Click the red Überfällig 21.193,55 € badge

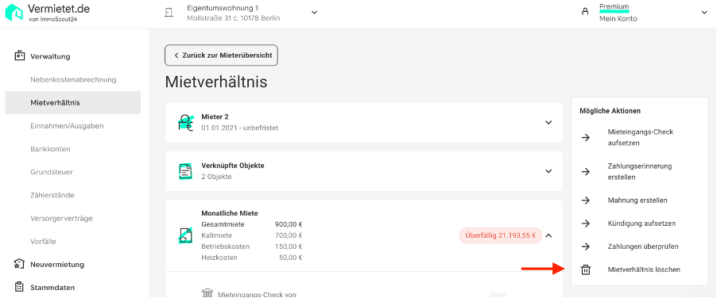click(x=501, y=235)
